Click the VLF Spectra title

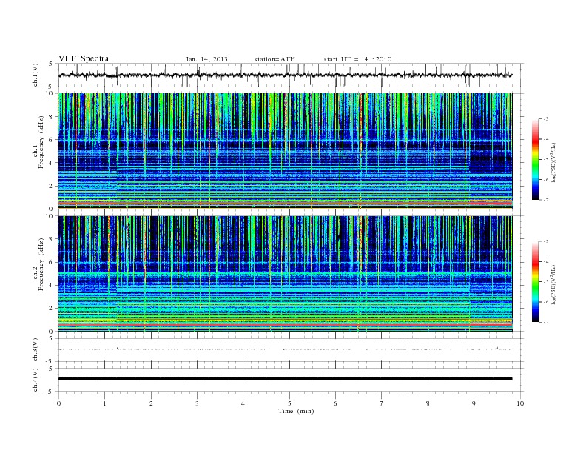click(84, 58)
